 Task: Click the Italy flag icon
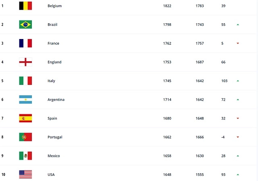25,81
